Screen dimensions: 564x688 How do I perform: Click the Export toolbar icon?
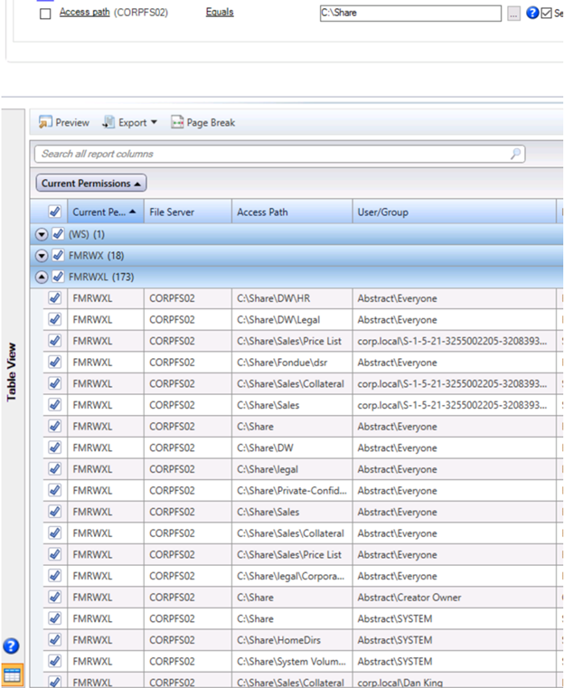[108, 122]
